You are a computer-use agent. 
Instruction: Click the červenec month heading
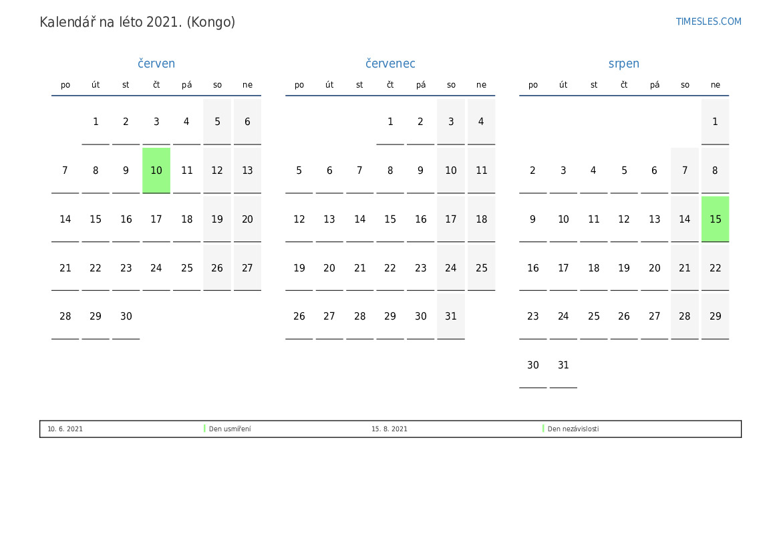point(390,64)
